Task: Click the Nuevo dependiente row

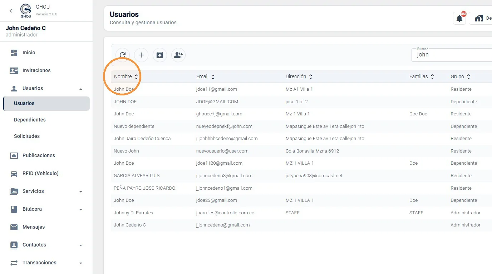Action: (x=301, y=126)
